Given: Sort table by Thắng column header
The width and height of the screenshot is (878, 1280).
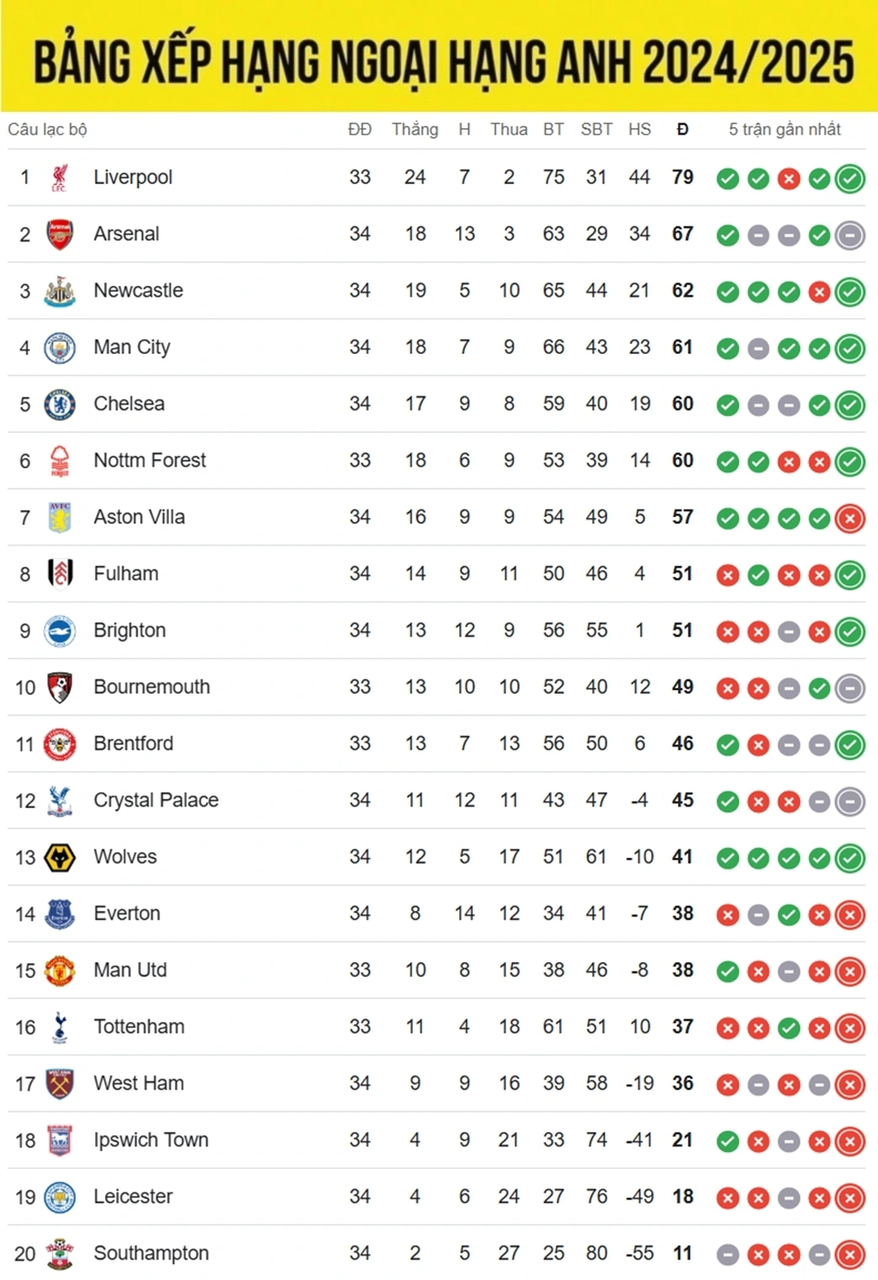Looking at the screenshot, I should (415, 130).
